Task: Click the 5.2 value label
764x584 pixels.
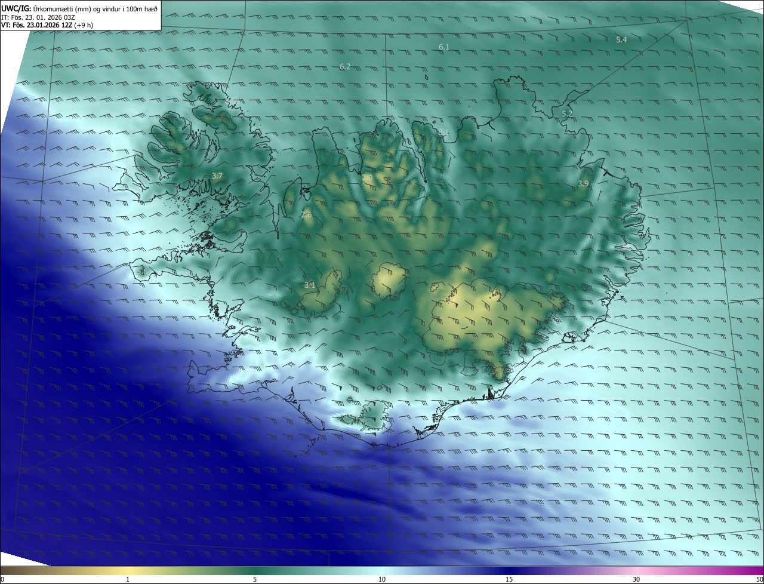Action: 567,113
